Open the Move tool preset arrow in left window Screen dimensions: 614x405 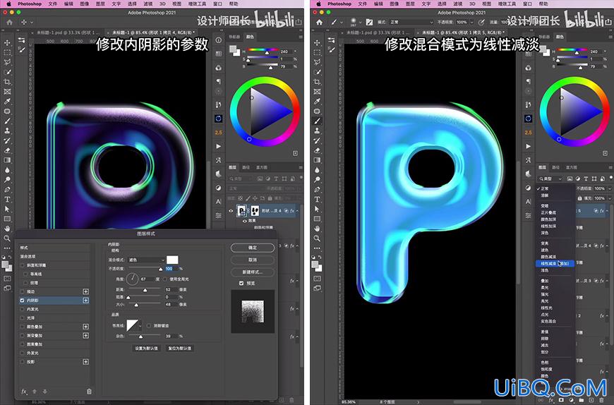click(32, 23)
